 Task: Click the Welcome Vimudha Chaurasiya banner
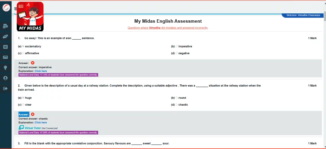point(303,15)
